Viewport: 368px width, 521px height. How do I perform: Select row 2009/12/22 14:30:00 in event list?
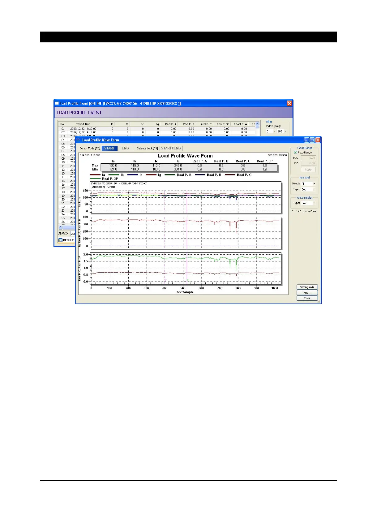(157, 128)
